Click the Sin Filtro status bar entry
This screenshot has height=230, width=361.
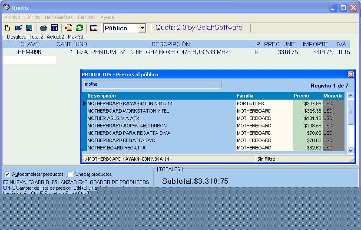(266, 159)
